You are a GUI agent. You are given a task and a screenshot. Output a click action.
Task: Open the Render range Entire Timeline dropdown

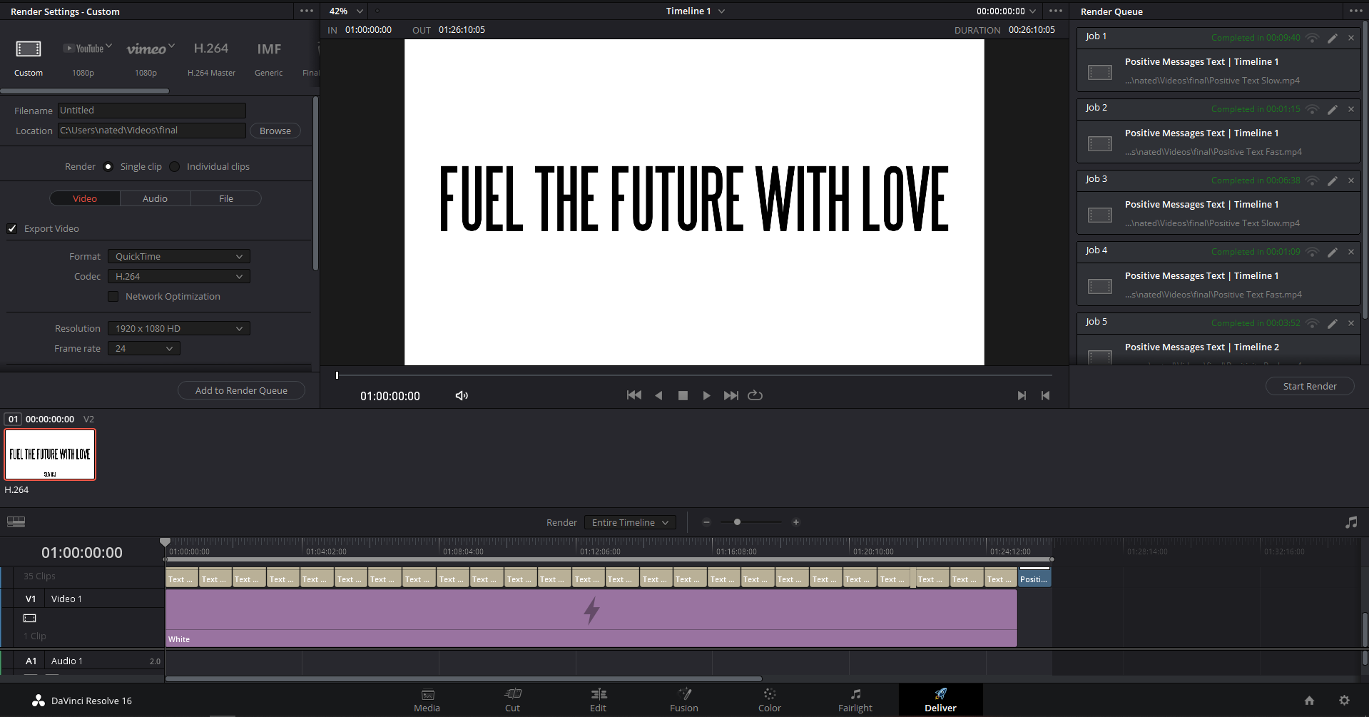coord(629,523)
